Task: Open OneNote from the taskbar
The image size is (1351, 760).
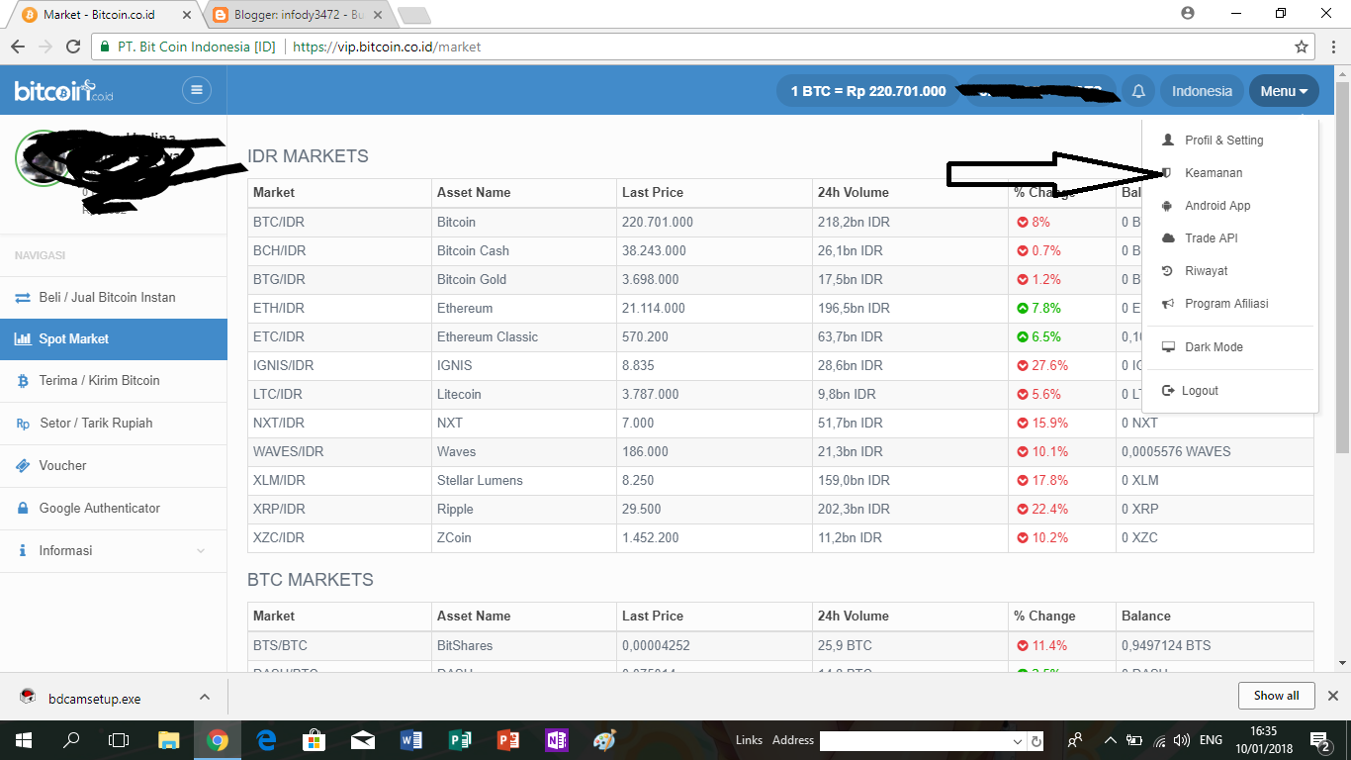Action: coord(557,740)
